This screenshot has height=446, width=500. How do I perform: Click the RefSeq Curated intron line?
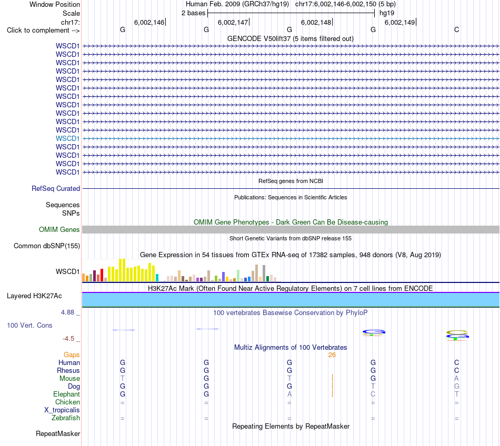tap(291, 189)
